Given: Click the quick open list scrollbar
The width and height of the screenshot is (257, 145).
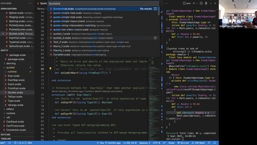Looking at the screenshot, I should (x=159, y=11).
